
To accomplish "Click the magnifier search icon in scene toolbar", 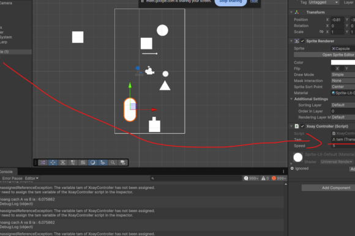I will coord(113,163).
